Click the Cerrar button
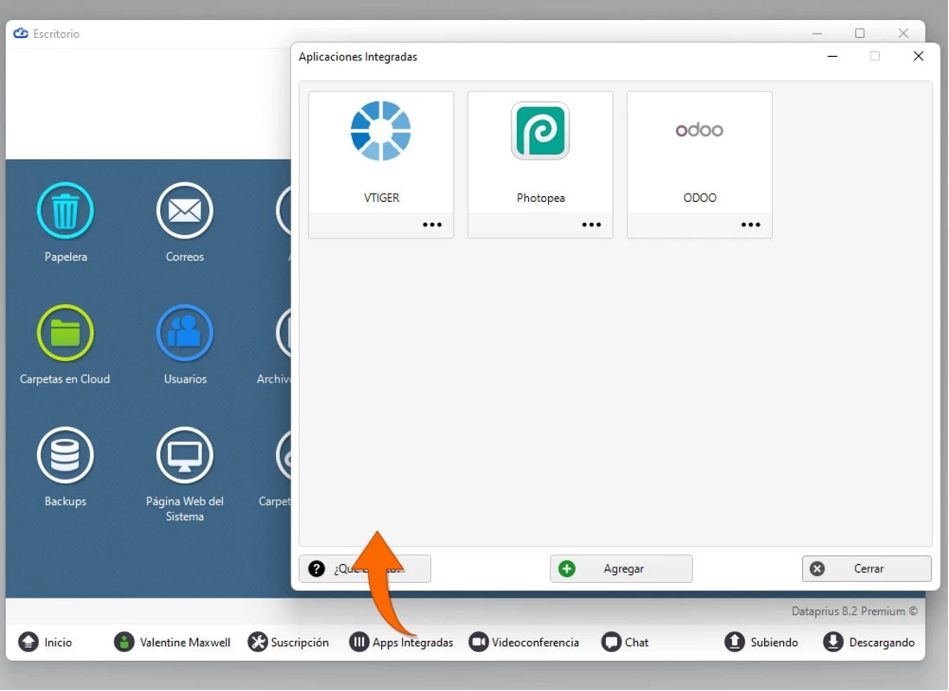The height and width of the screenshot is (691, 949). [x=867, y=568]
